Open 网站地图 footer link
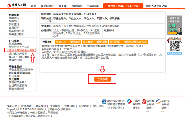This screenshot has width=185, height=119. 84,106
